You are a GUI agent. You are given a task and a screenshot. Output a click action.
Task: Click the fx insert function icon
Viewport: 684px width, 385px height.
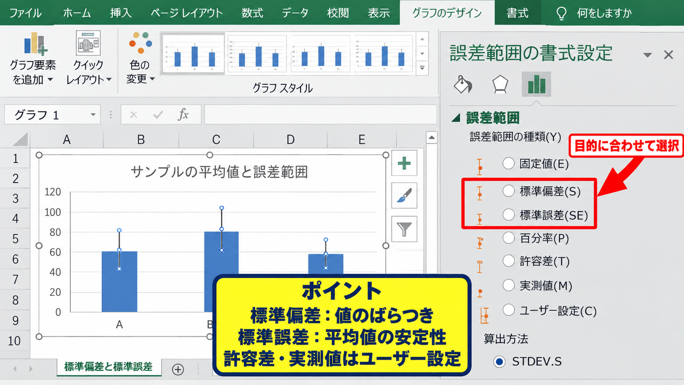[183, 115]
